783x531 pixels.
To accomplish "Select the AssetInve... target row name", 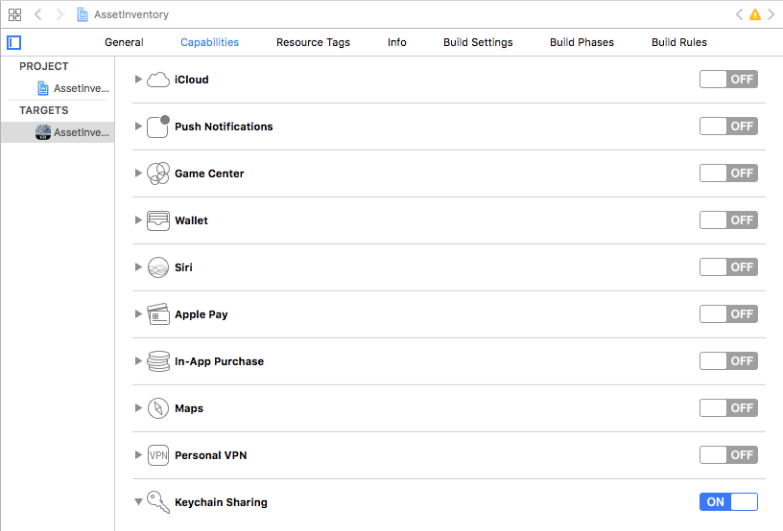I will (x=82, y=132).
